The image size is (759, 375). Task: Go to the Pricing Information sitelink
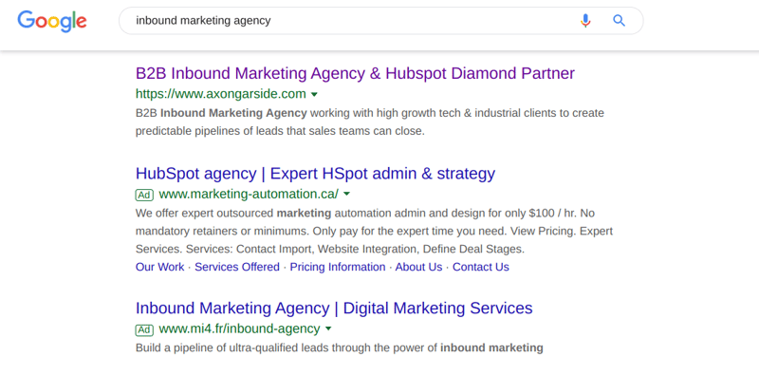tap(338, 267)
